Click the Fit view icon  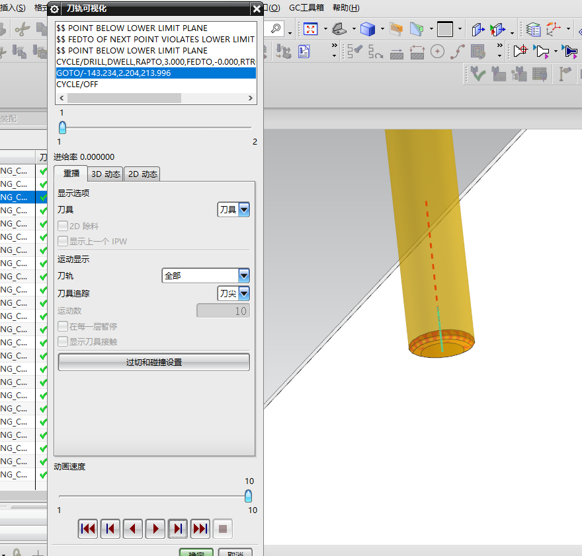311,29
